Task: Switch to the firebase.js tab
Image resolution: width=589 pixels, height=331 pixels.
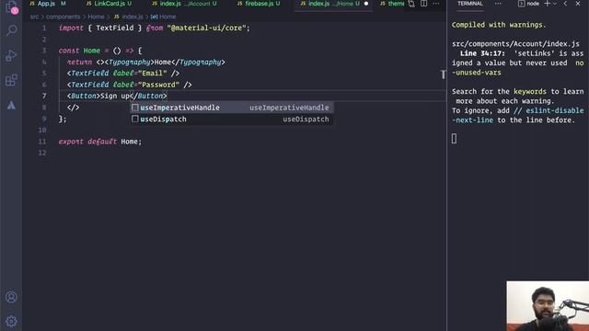Action: tap(259, 4)
